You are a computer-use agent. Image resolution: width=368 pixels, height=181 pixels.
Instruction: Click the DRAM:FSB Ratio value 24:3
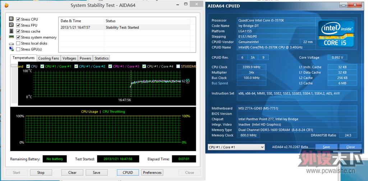[348, 135]
